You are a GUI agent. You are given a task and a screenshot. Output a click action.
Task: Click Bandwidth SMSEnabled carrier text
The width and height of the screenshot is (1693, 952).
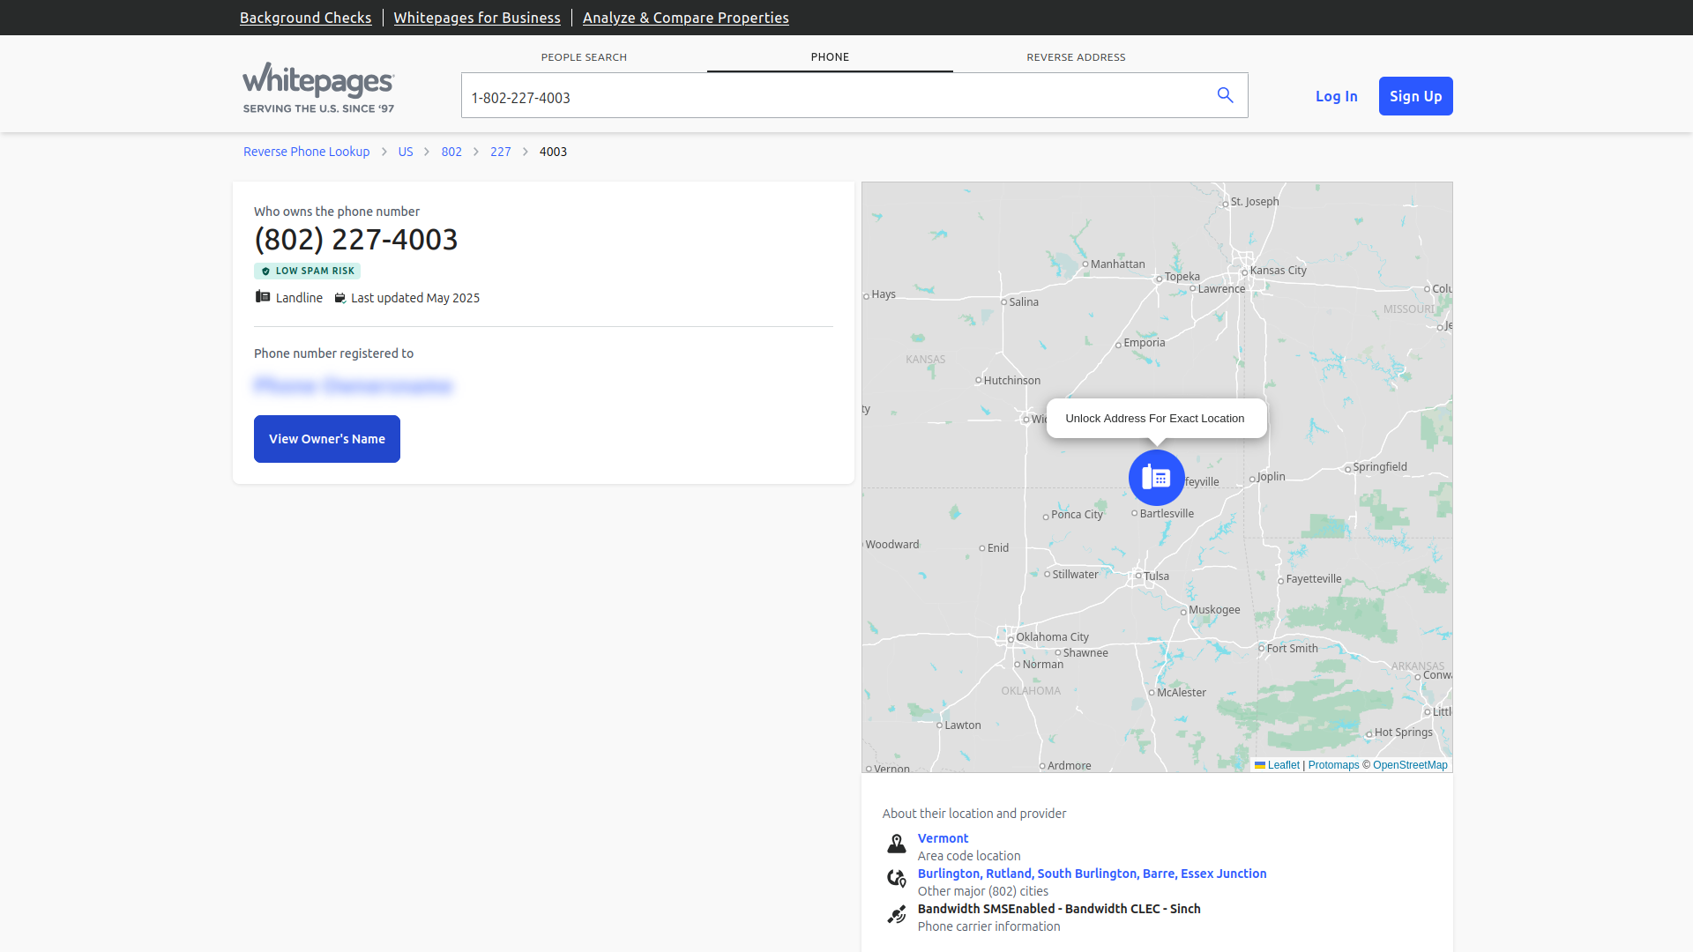pos(1059,909)
